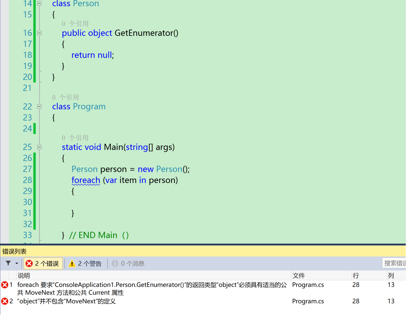
Task: Click the red error icon of error 1
Action: pos(5,285)
